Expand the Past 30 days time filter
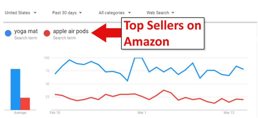Image resolution: width=258 pixels, height=118 pixels. (x=67, y=13)
